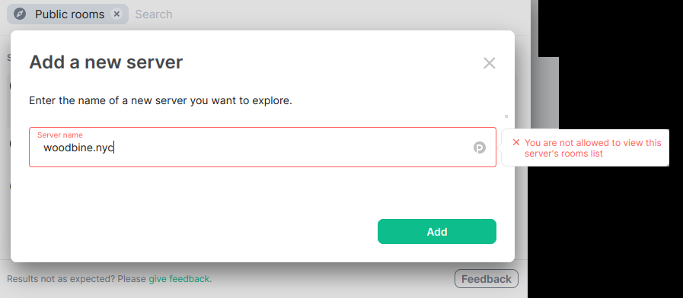
Task: Click the Add button
Action: point(437,231)
